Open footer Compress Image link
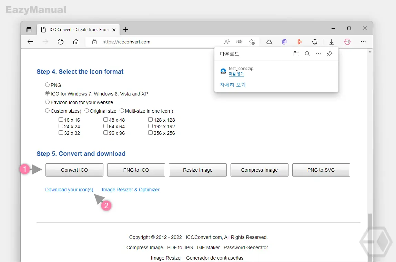Screen dimensions: 396x262 point(145,248)
